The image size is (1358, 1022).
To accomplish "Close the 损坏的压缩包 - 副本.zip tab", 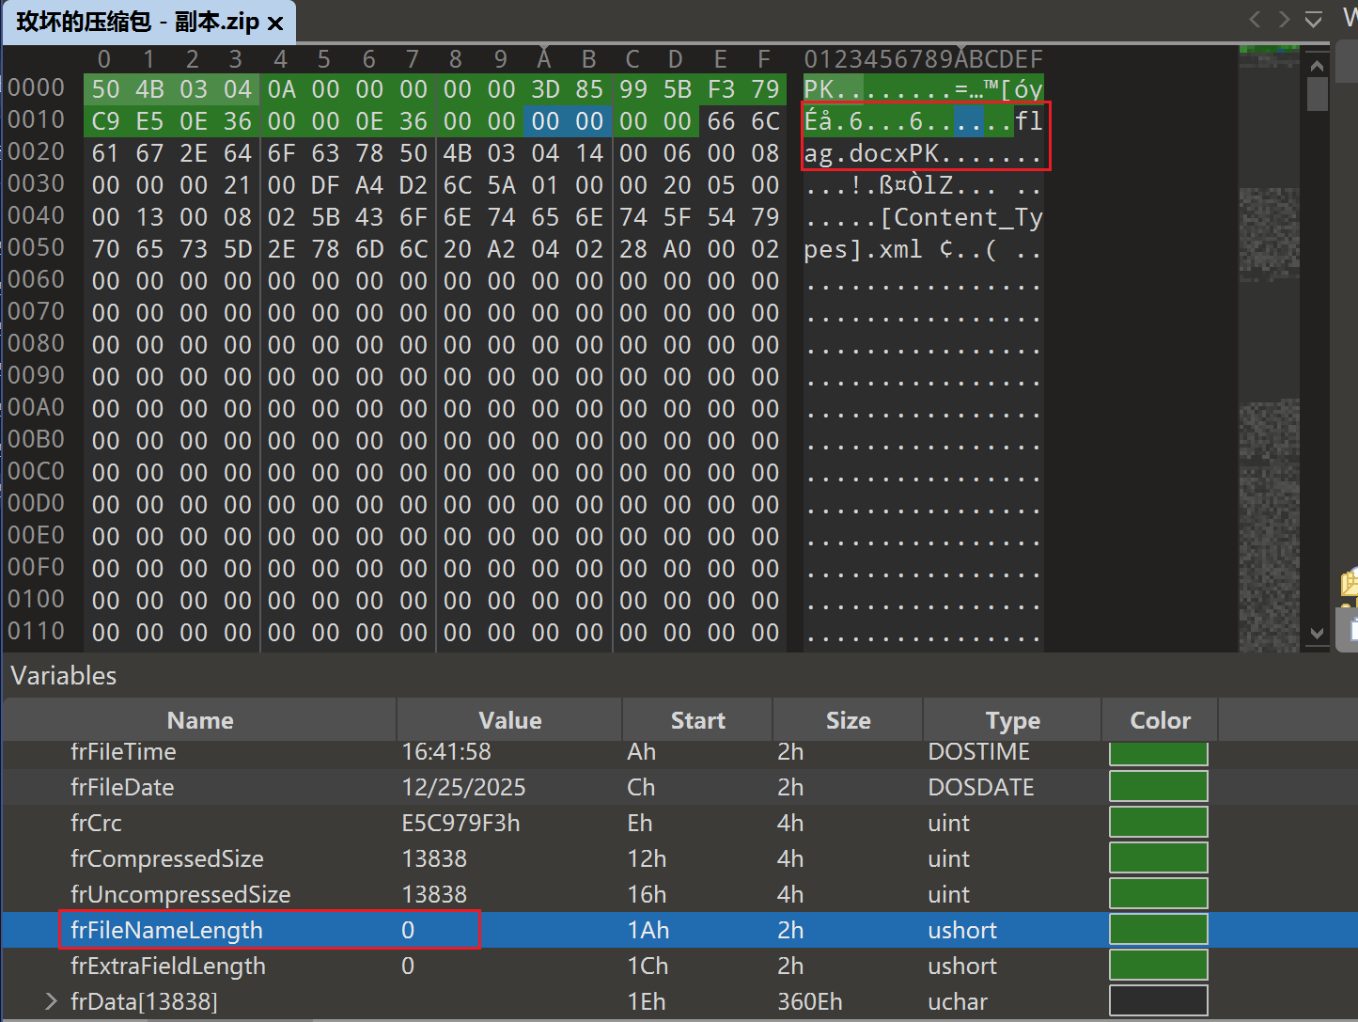I will tap(276, 24).
